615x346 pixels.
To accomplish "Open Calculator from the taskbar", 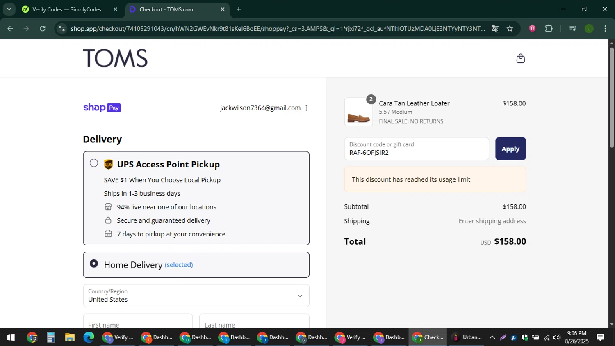I will coord(51,337).
